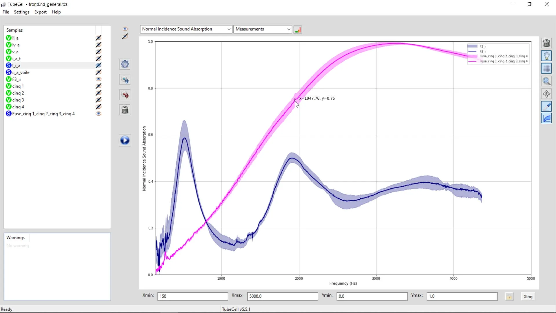Select the four-arrow pan tool
Viewport: 556px width, 313px height.
coord(546,94)
